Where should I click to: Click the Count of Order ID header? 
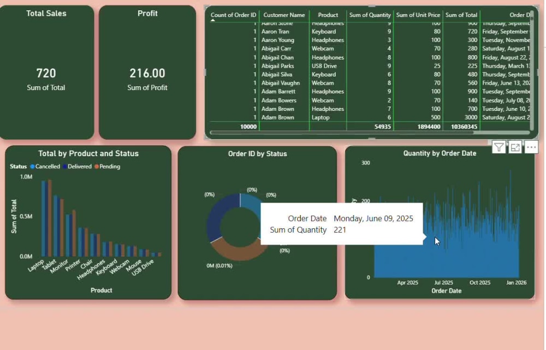point(233,15)
